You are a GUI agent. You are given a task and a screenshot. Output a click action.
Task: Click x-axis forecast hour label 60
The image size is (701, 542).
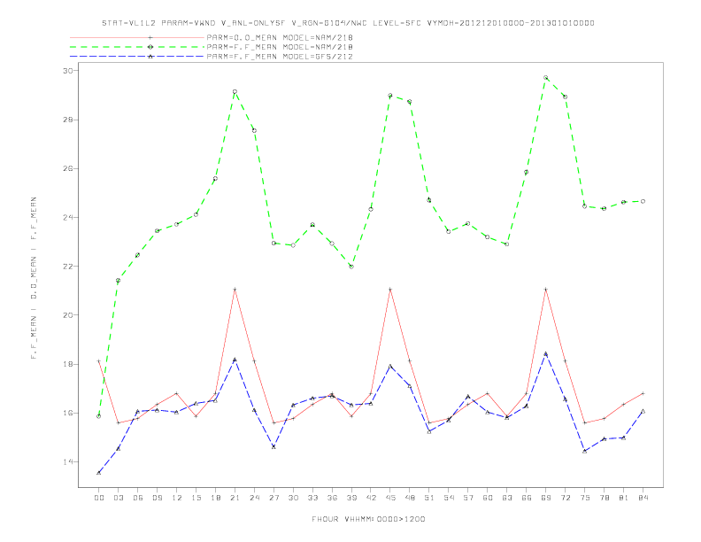pos(488,498)
